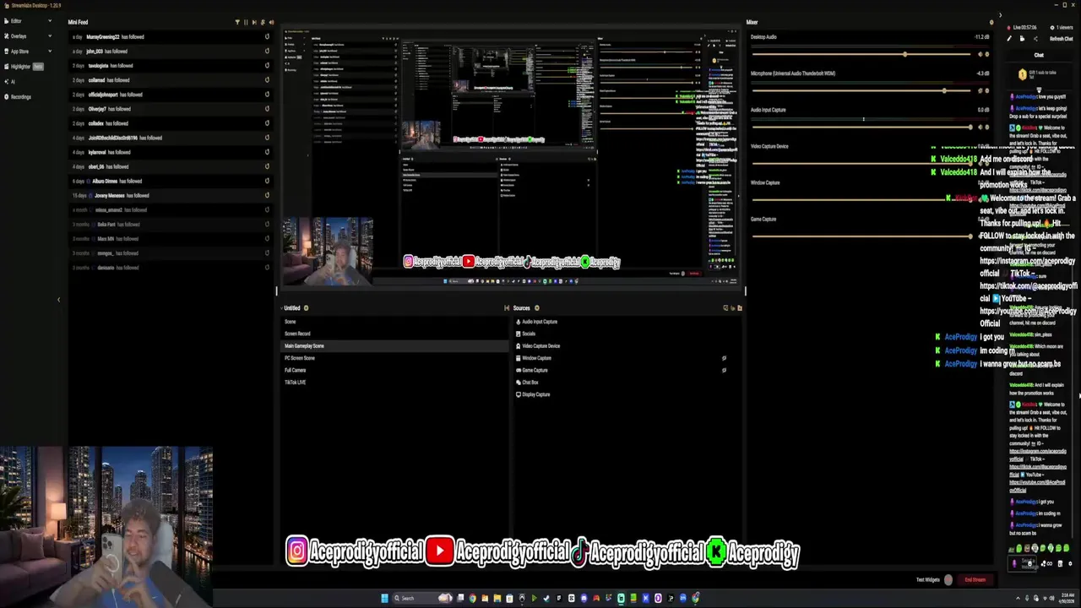Adjust the Audio Input Capture volume slider
This screenshot has width=1081, height=608.
(861, 128)
